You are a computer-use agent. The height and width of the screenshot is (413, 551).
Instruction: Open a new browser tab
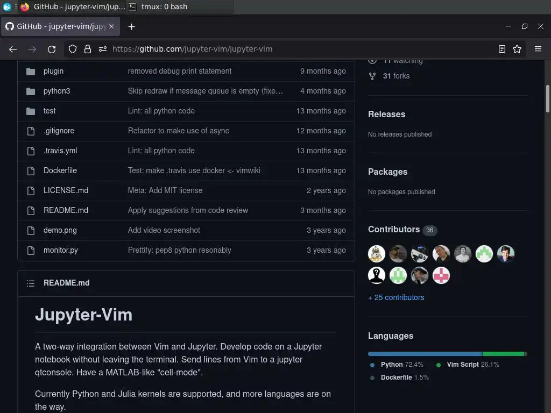click(131, 27)
